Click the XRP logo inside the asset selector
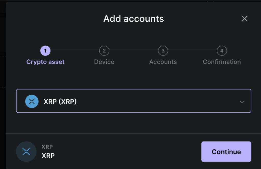 (32, 101)
